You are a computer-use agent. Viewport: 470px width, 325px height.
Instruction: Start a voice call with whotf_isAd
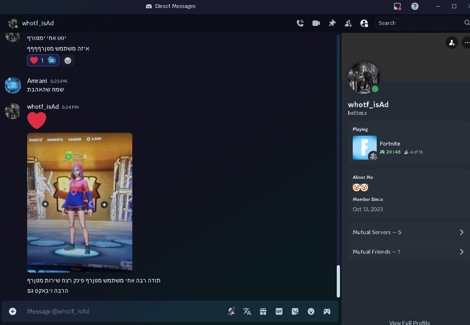(300, 23)
